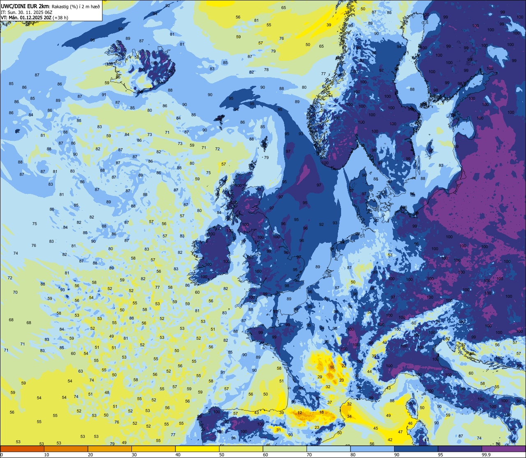The image size is (526, 458).
Task: Click the purple above-99.9 legend swatch
Action: (x=503, y=449)
